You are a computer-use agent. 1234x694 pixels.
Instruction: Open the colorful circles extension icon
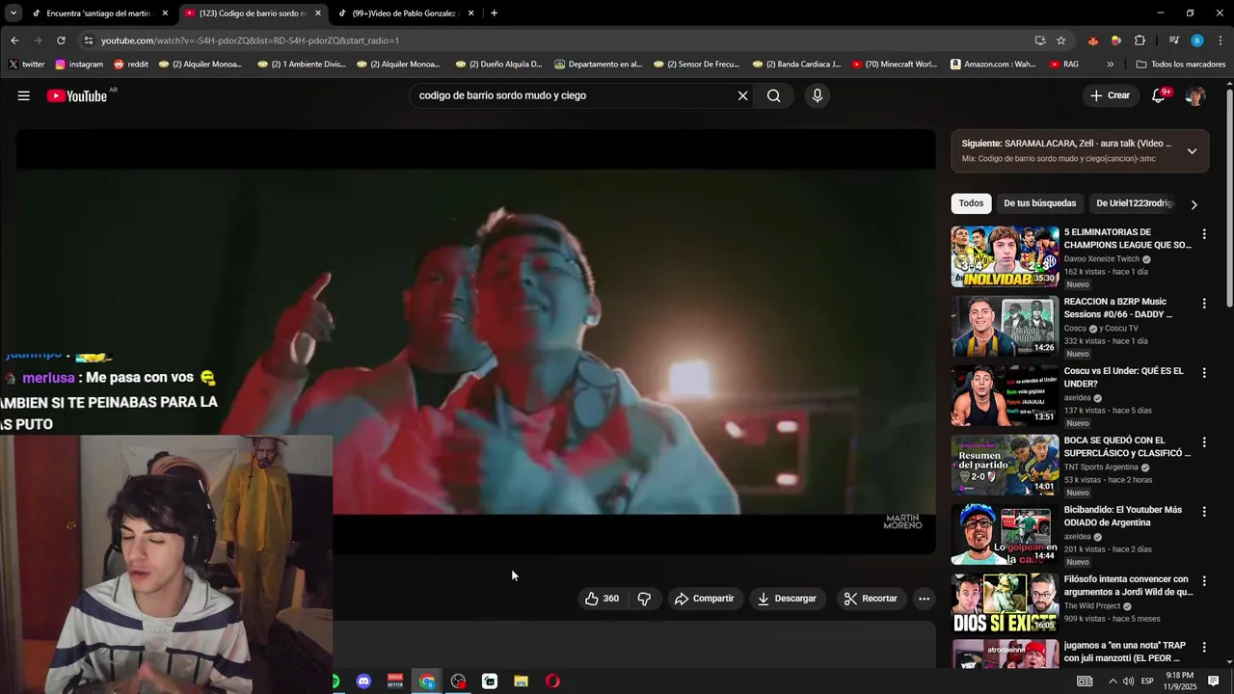1115,40
